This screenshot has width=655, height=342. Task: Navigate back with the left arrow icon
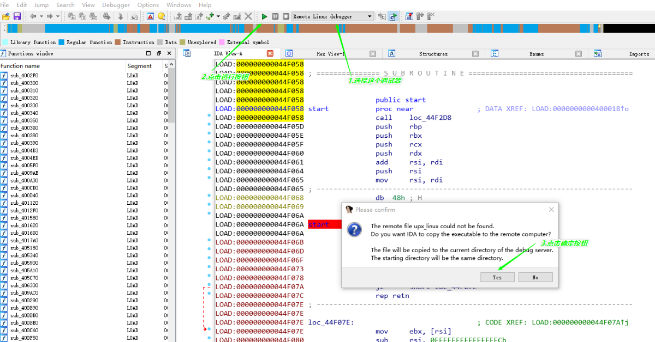pyautogui.click(x=32, y=16)
